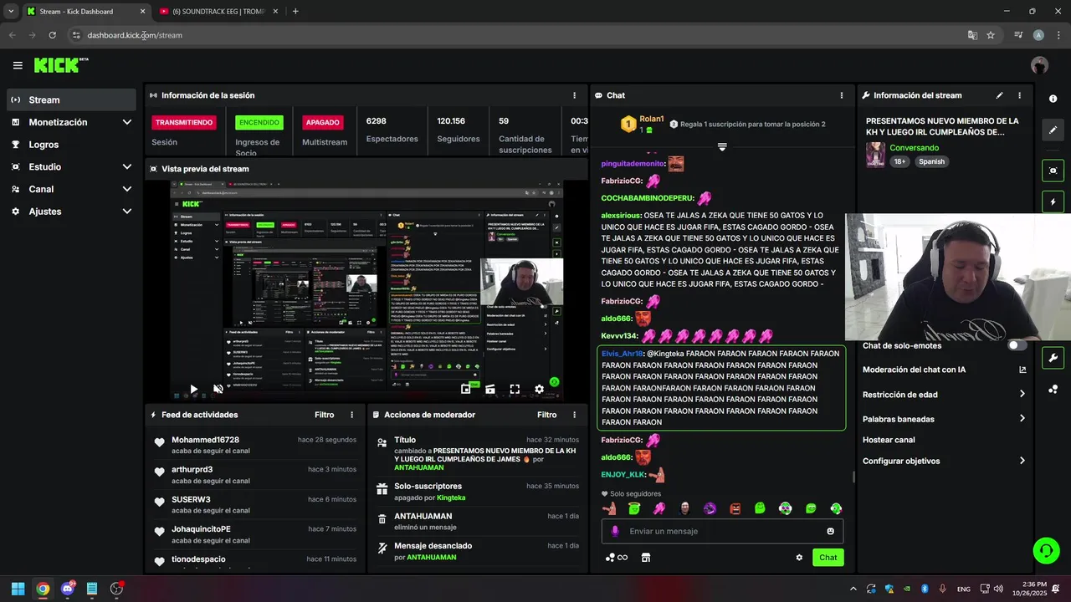Open Windows Start menu
Viewport: 1071px width, 602px height.
click(18, 589)
